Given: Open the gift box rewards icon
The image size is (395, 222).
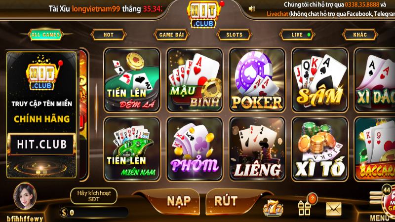Looking at the screenshot, I should pos(305,208).
